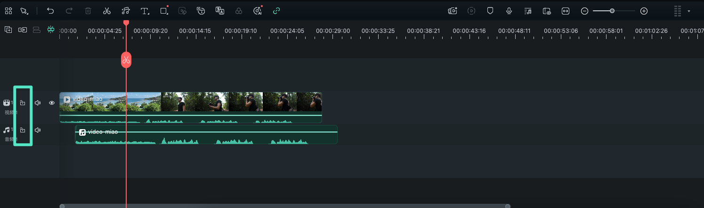Toggle lock on video track 1
704x208 pixels.
click(23, 103)
